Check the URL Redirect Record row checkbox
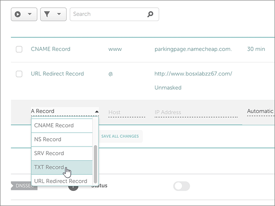The height and width of the screenshot is (206, 275). click(x=19, y=74)
